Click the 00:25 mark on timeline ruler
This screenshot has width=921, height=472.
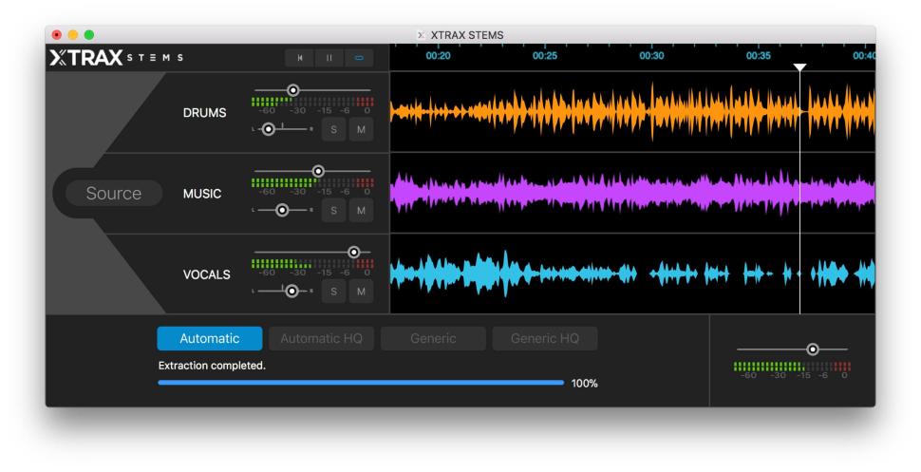click(544, 56)
